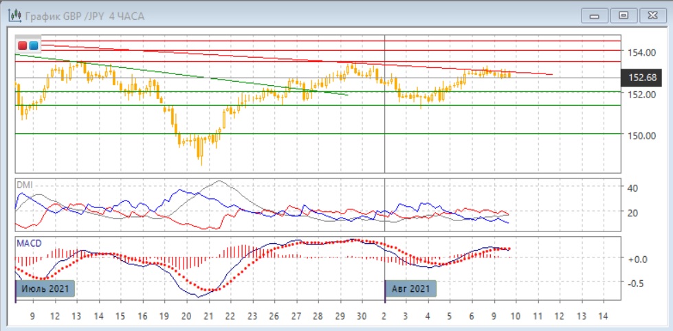Screen dimensions: 673x331
Task: Select the MACD indicator label
Action: 30,244
